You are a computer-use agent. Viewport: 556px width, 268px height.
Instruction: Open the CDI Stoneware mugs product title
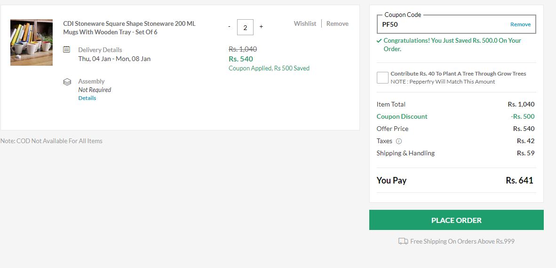tap(129, 28)
